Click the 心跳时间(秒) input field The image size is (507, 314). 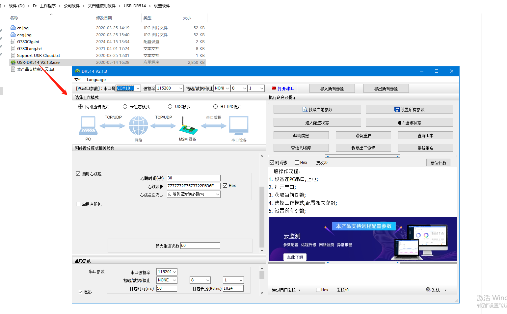(193, 178)
